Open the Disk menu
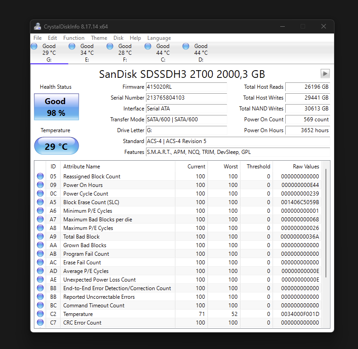 pyautogui.click(x=118, y=38)
